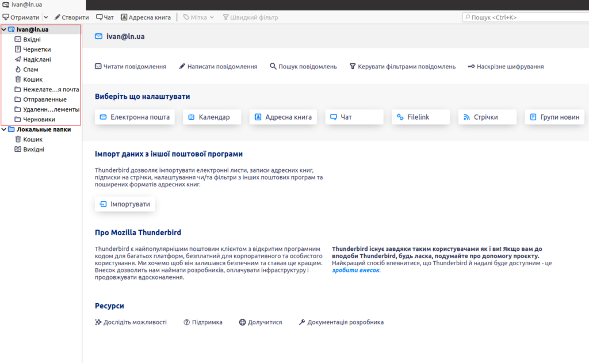
Task: Click the Календар setup button
Action: [212, 117]
